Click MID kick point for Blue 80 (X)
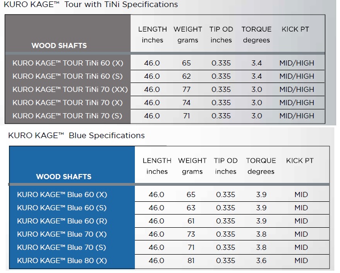Image resolution: width=340 pixels, height=273 pixels. (x=301, y=261)
